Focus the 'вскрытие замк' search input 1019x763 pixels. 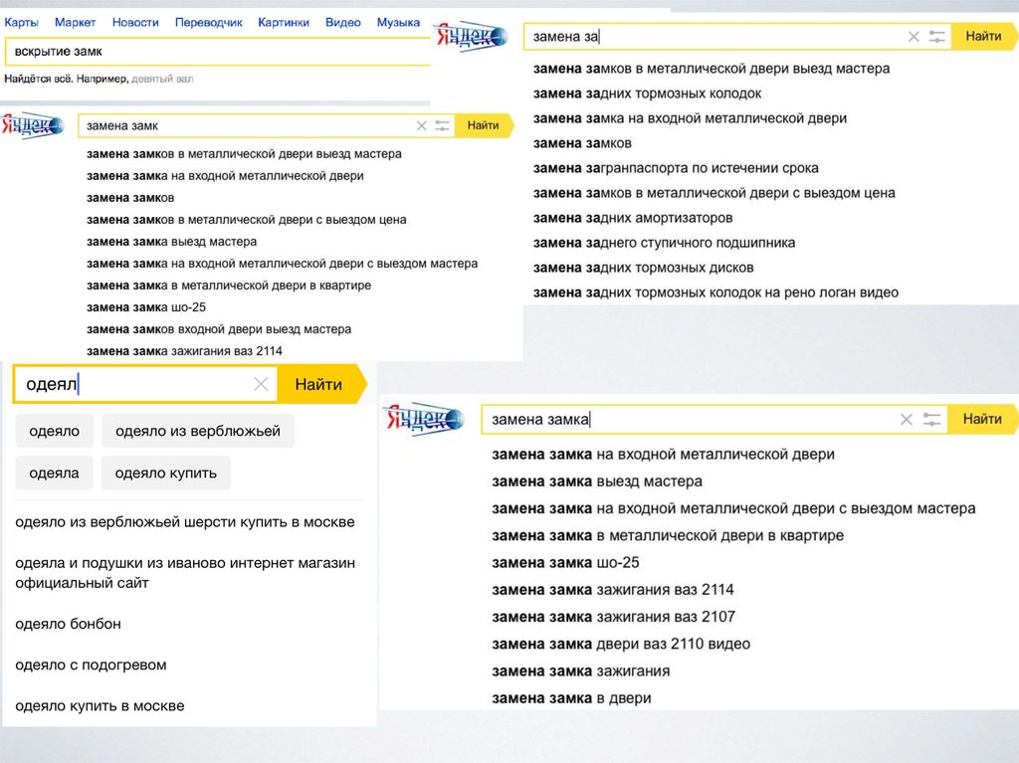[x=218, y=52]
